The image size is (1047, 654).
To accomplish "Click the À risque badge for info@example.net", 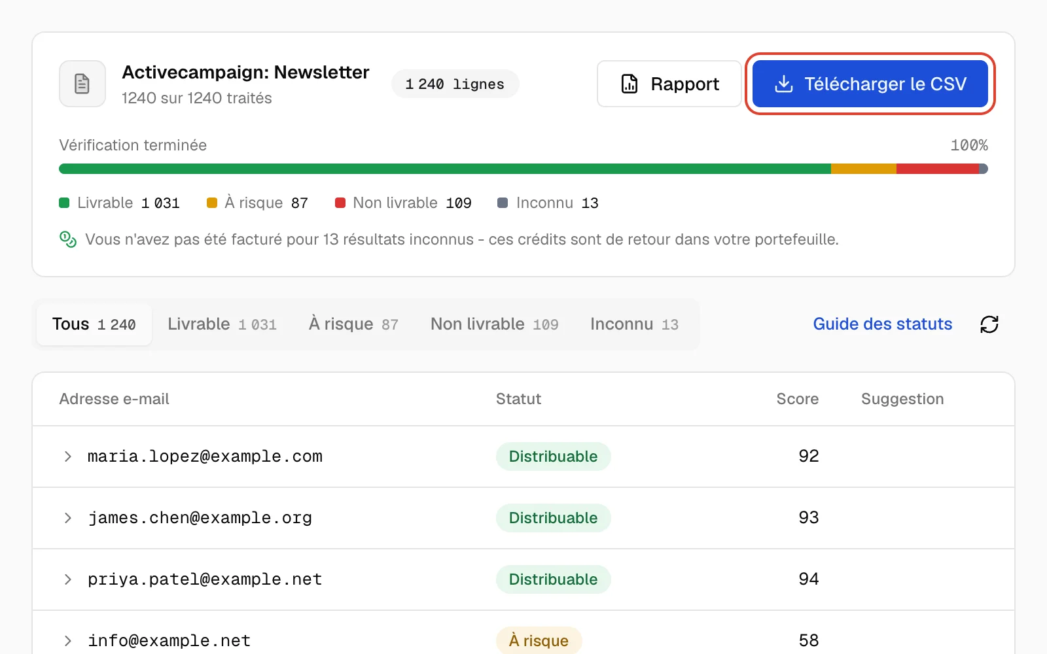I will point(539,640).
